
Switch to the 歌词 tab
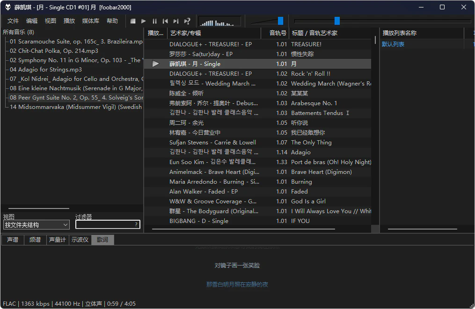point(102,240)
